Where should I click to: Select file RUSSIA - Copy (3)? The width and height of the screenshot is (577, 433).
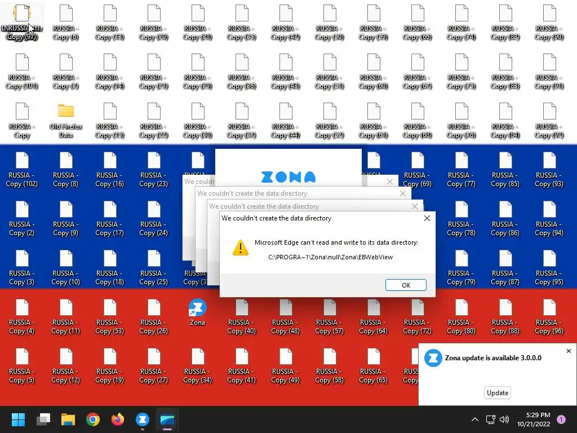22,267
